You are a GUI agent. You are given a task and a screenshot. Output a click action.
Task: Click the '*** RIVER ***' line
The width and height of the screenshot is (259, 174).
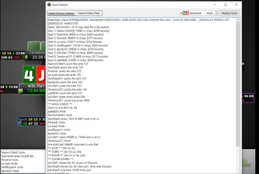click(66, 155)
